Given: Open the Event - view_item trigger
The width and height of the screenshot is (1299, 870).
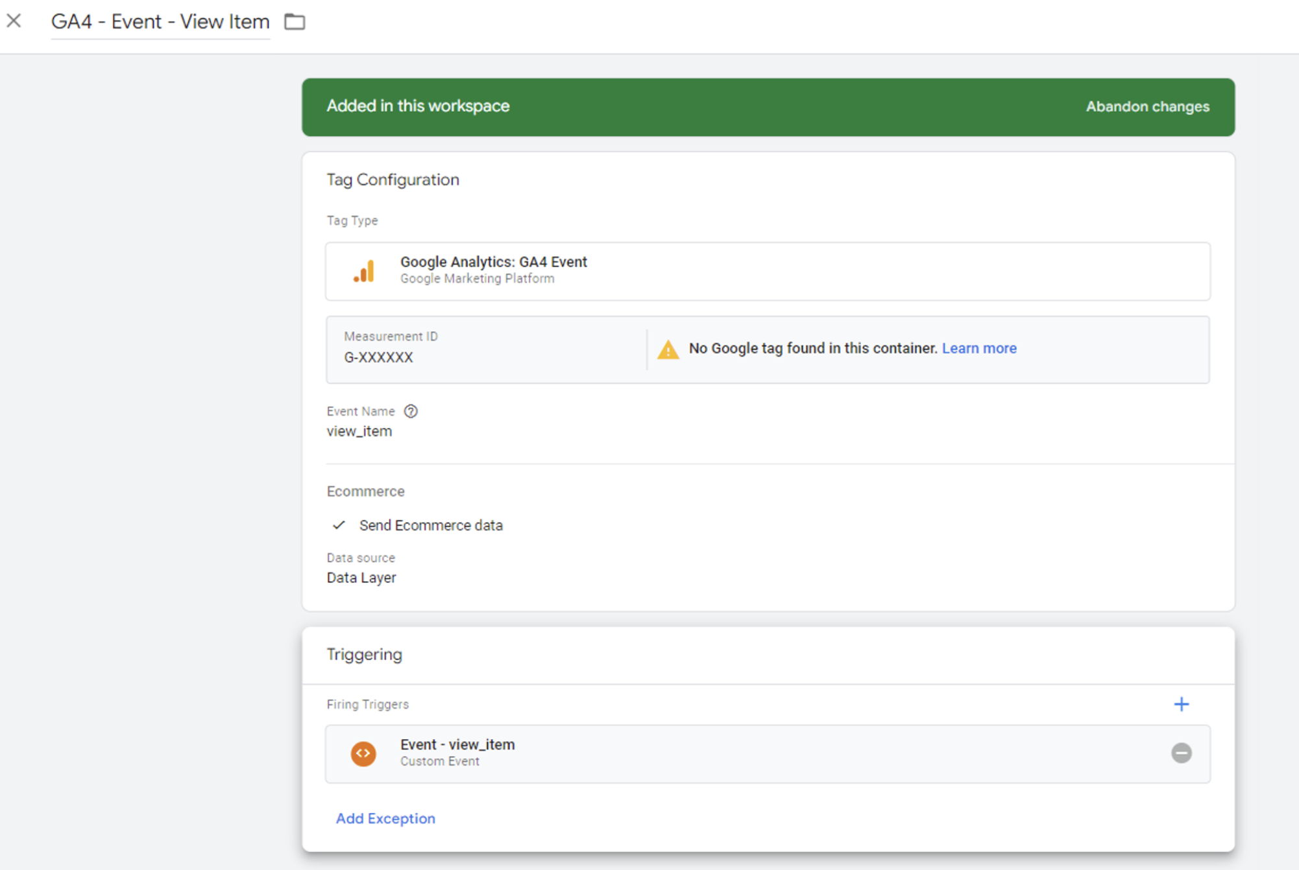Looking at the screenshot, I should coord(768,753).
